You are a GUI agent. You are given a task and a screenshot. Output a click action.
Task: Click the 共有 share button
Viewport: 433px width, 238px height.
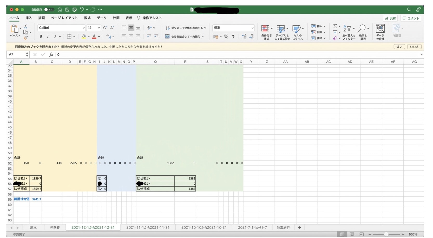pos(390,18)
